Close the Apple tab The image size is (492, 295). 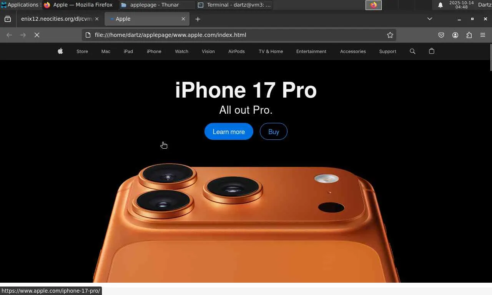tap(183, 19)
